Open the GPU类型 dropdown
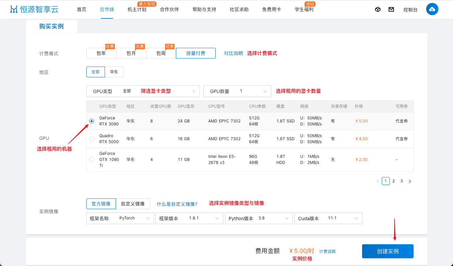 pyautogui.click(x=143, y=91)
